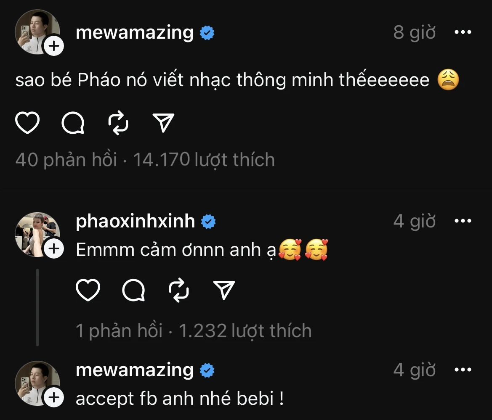
Task: Follow phaoxinhxinh via the plus badge on the avatar
Action: pos(54,248)
